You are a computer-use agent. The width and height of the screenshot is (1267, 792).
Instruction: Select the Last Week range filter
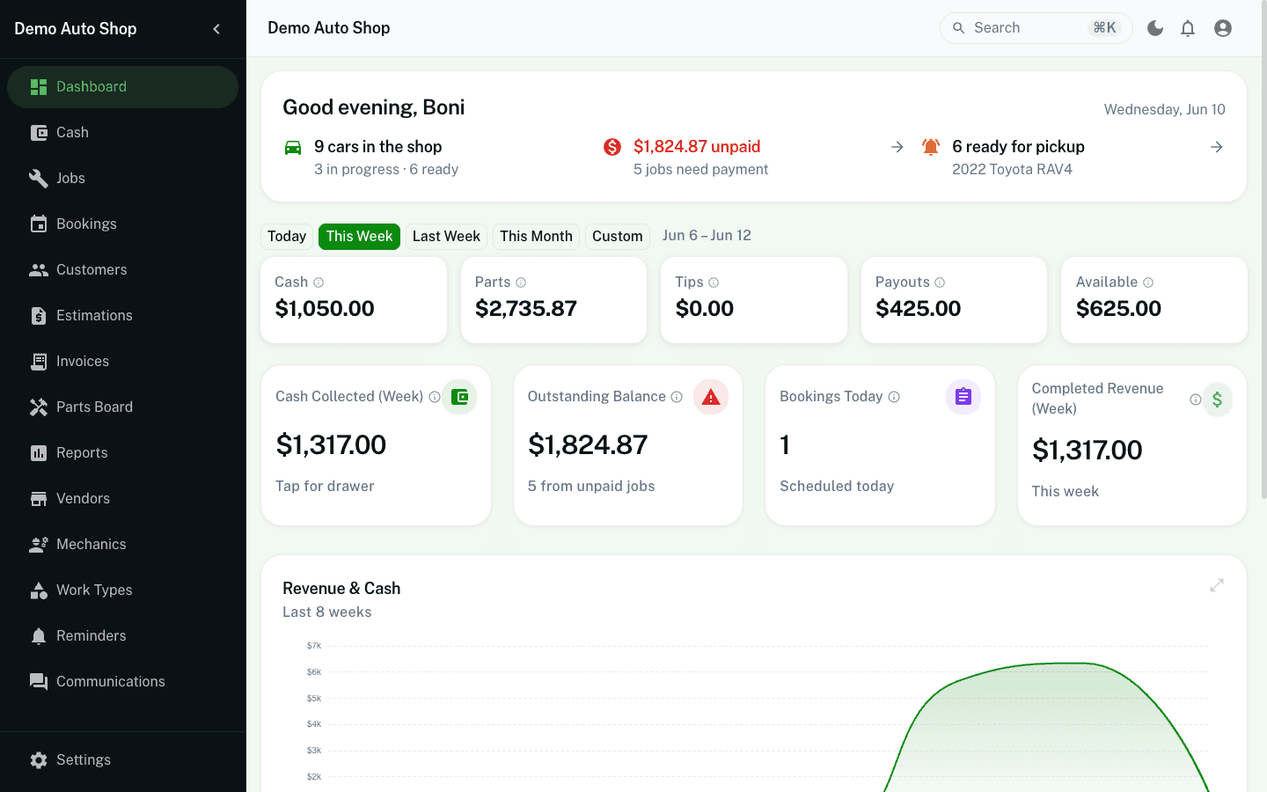(x=446, y=237)
